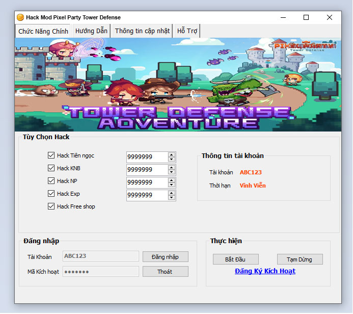The height and width of the screenshot is (314, 353).
Task: Uncheck the Hack Tiên ngọc checkbox
Action: 51,155
